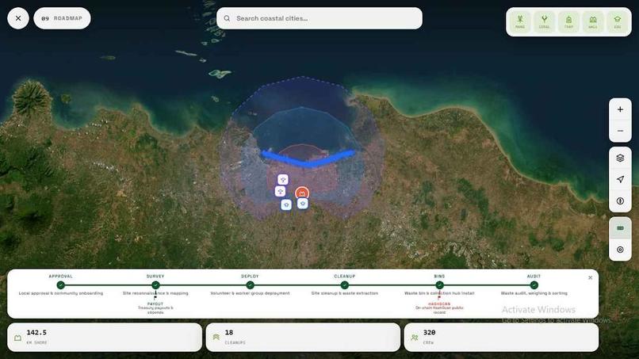Screen dimensions: 639x359
Task: Select the EDU tool icon
Action: pyautogui.click(x=618, y=21)
